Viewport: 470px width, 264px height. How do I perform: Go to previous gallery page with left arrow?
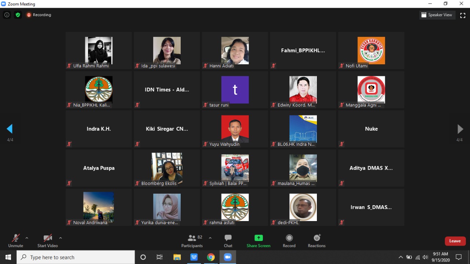pos(10,129)
